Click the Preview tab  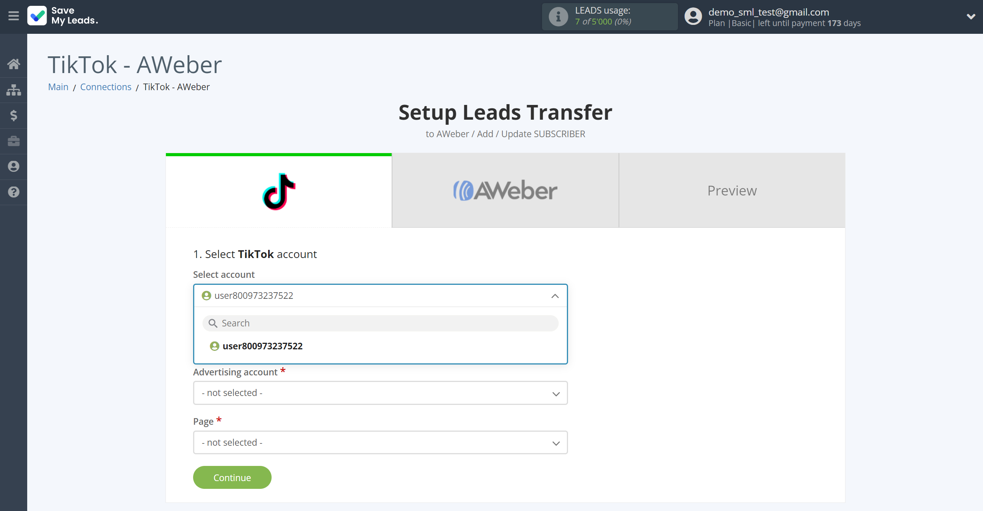pos(732,190)
